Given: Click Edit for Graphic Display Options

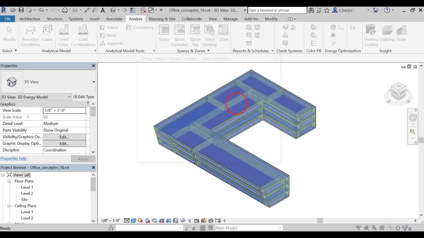Looking at the screenshot, I should click(64, 143).
